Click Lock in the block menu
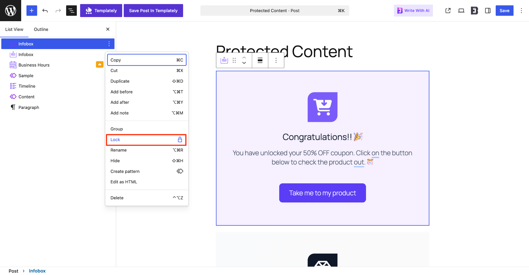Viewport: 529px width, 275px height. click(146, 140)
